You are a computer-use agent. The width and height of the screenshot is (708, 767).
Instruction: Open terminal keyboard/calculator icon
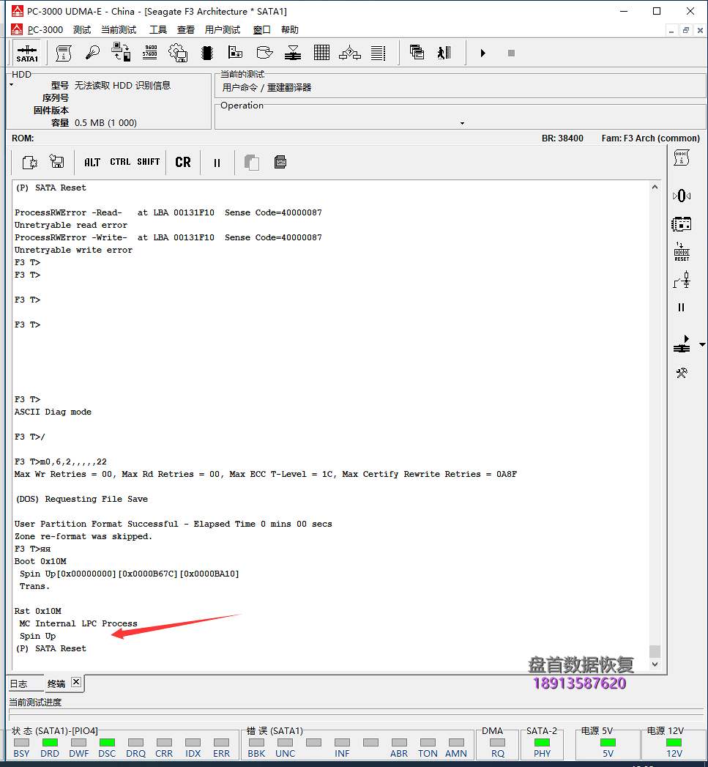(280, 162)
